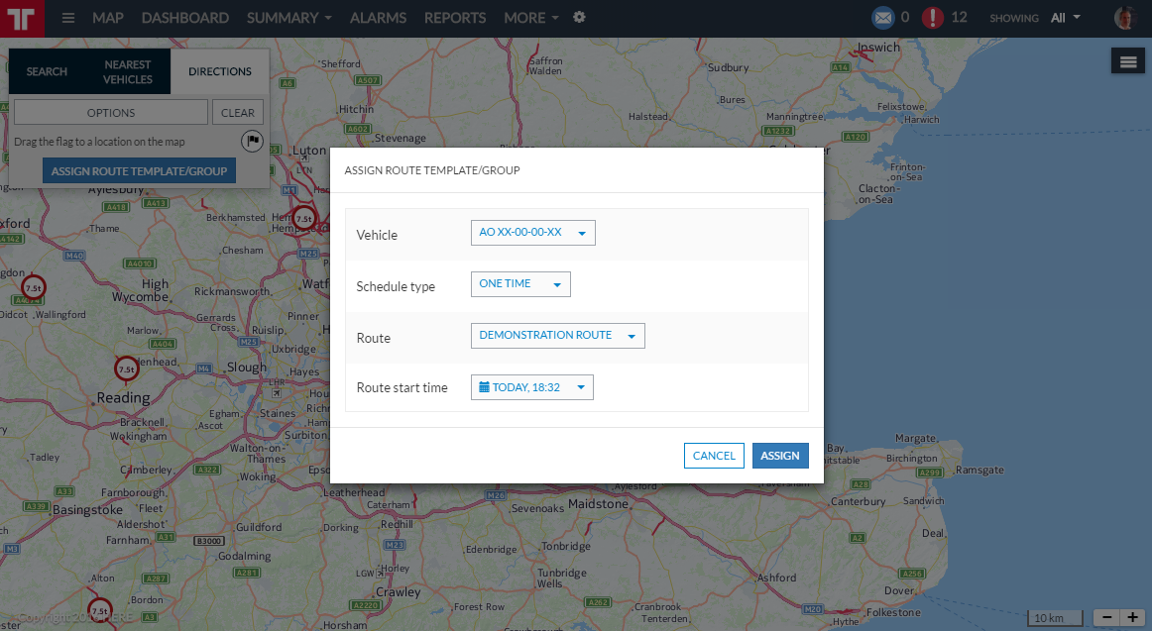The image size is (1152, 631).
Task: Open the SUMMARY menu
Action: pyautogui.click(x=288, y=18)
